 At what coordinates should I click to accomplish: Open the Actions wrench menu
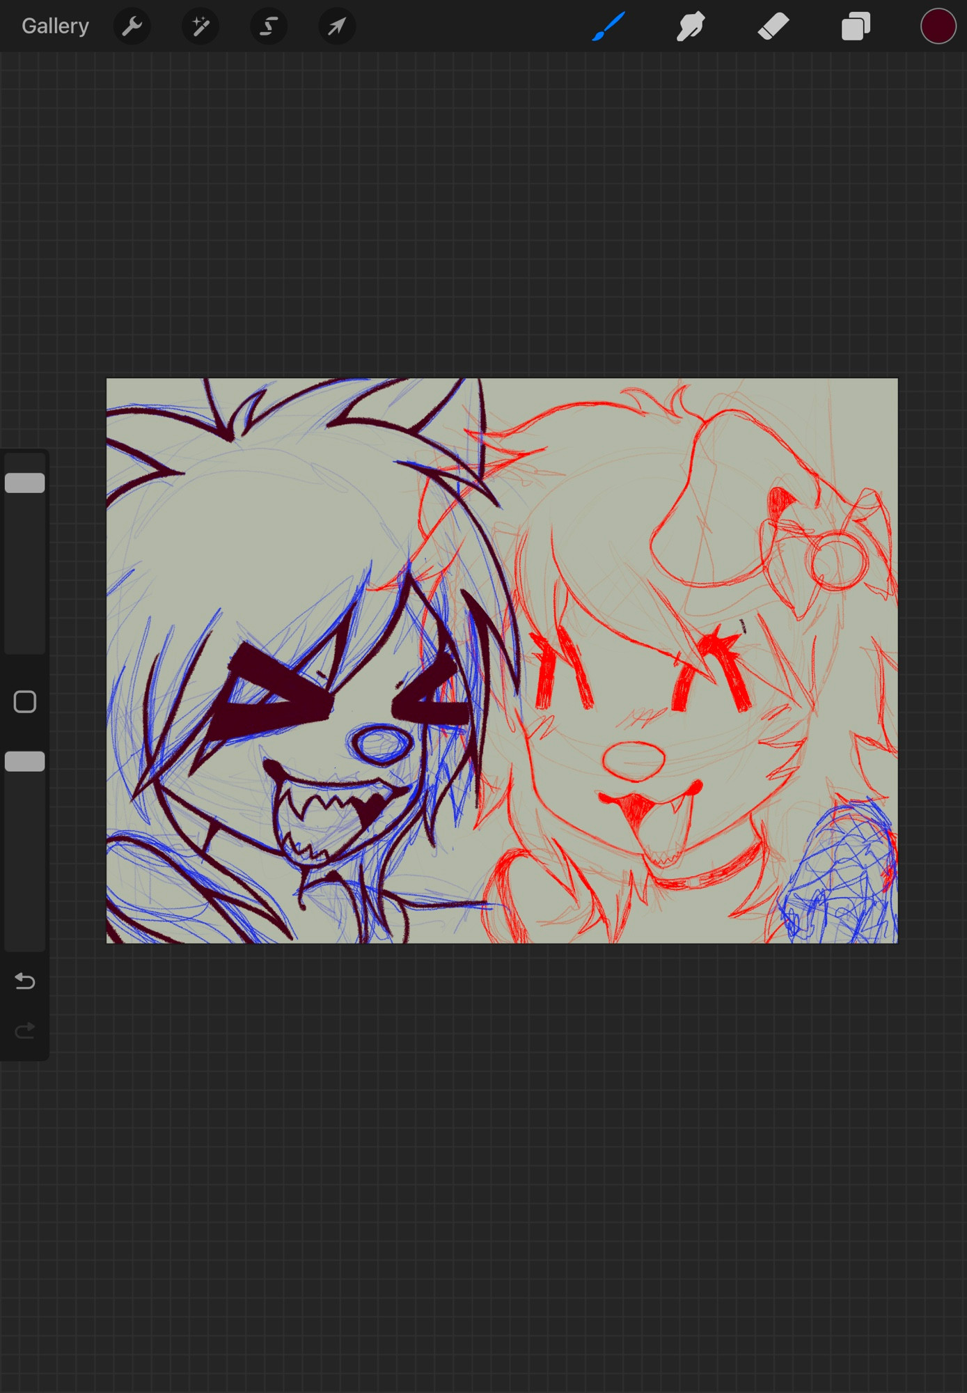pyautogui.click(x=132, y=26)
